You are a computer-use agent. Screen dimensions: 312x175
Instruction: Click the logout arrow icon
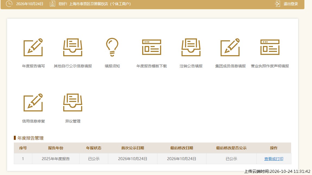pyautogui.click(x=277, y=4)
